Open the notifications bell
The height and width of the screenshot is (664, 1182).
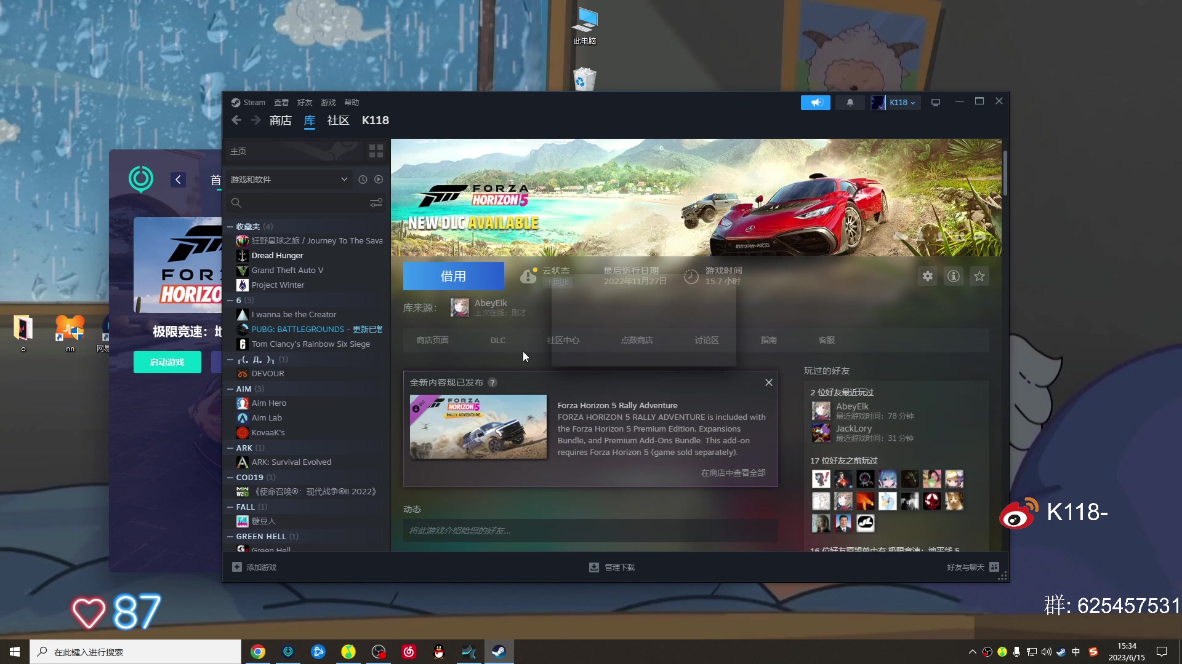850,103
